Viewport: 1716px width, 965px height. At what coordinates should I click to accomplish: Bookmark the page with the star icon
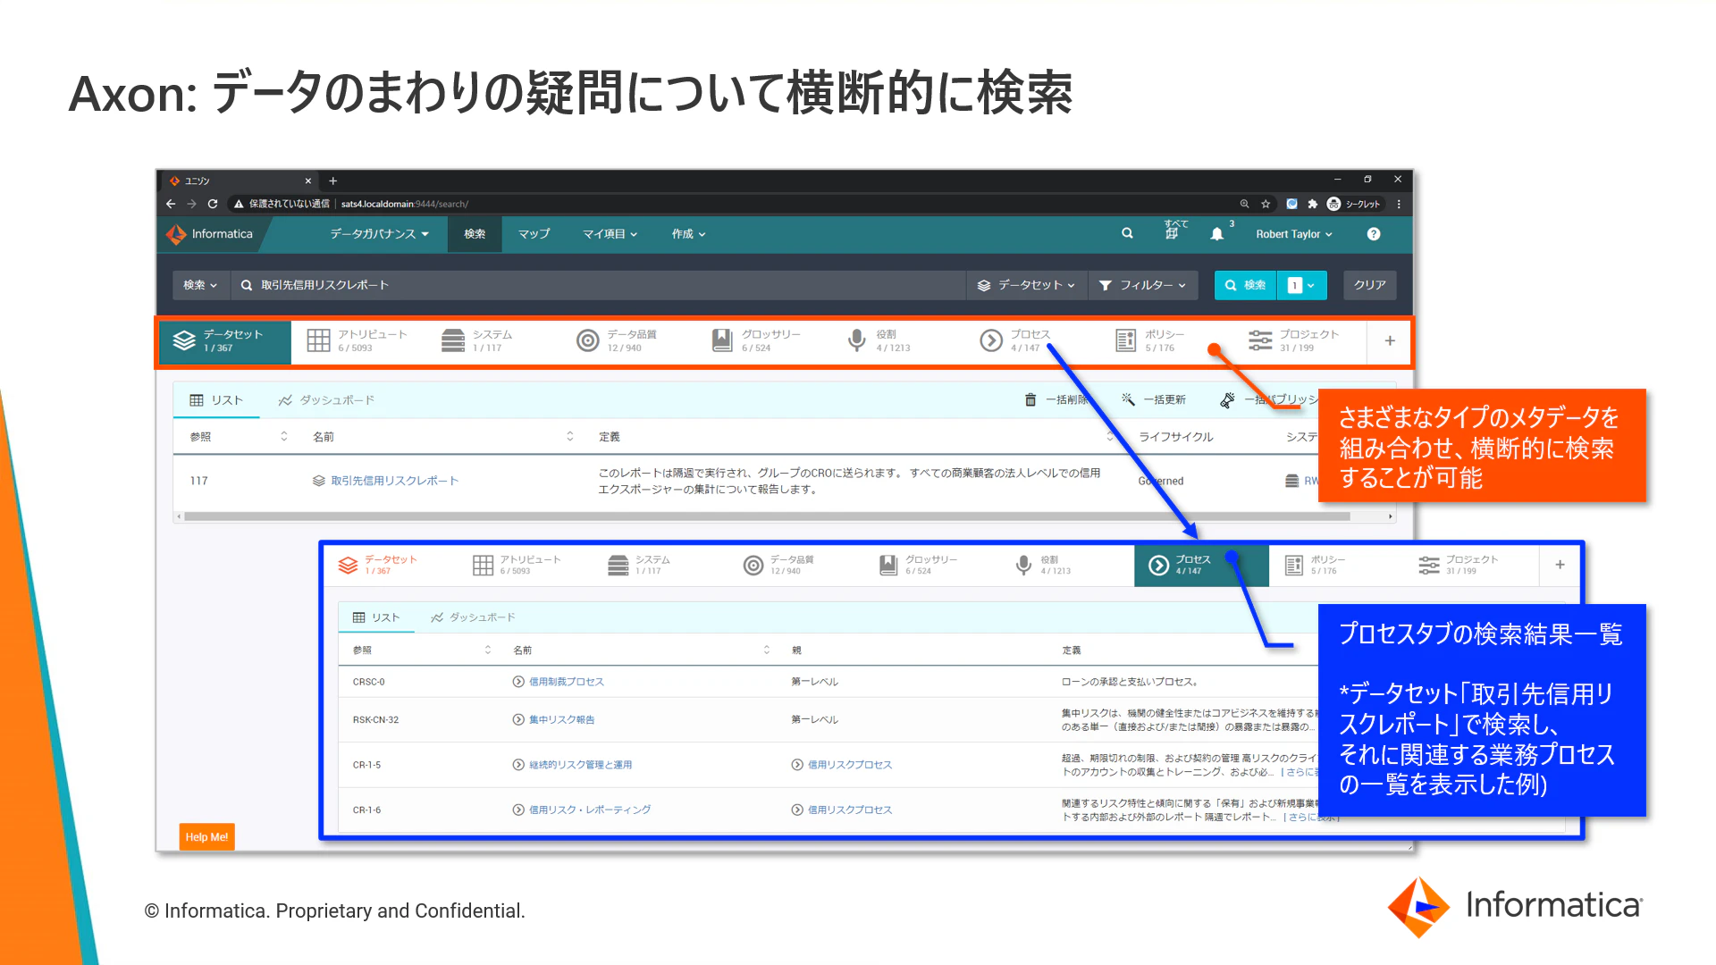[x=1266, y=204]
